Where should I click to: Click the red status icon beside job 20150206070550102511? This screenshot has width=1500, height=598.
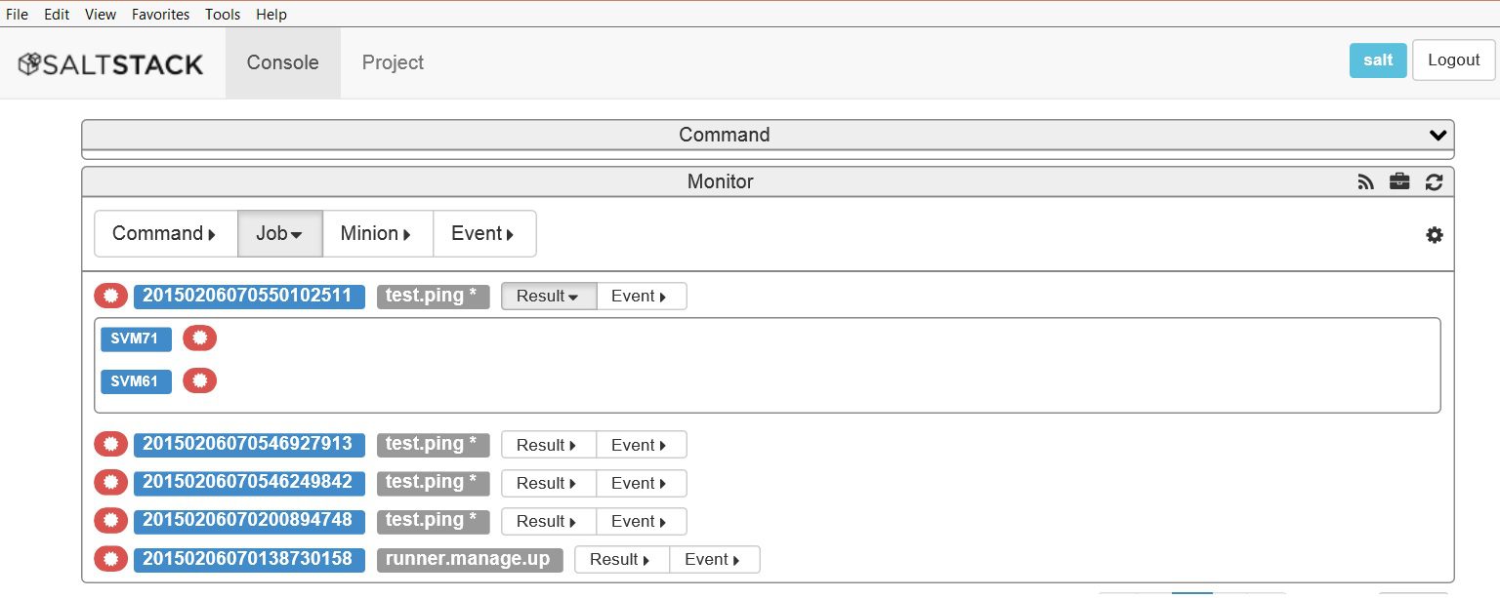110,295
